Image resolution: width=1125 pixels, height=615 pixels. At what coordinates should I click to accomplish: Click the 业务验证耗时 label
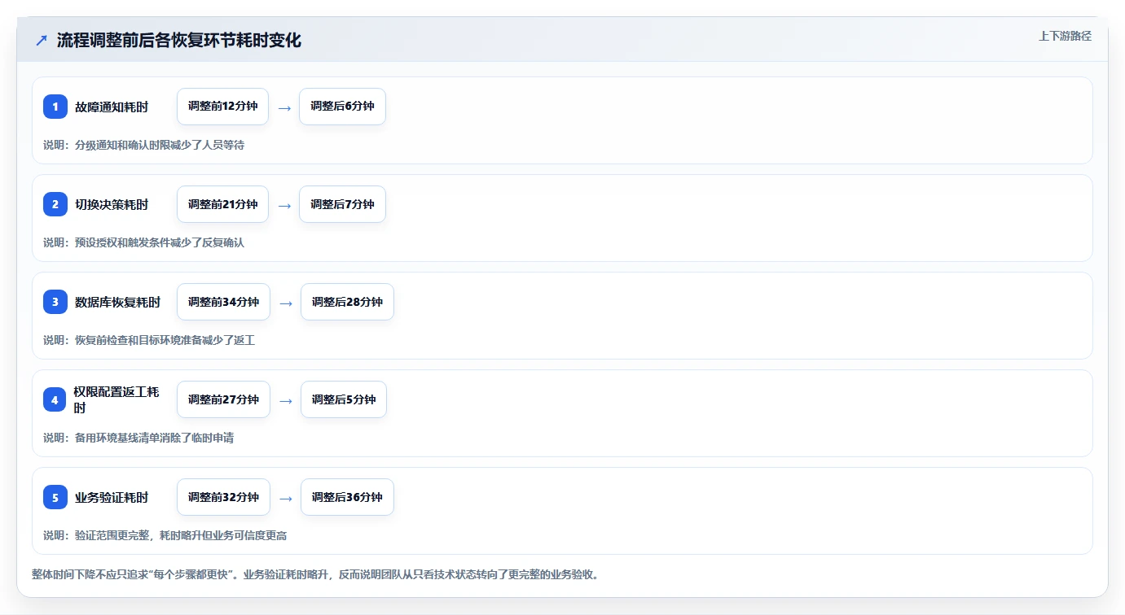coord(112,497)
